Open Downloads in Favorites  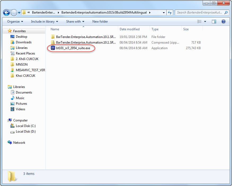(x=24, y=42)
